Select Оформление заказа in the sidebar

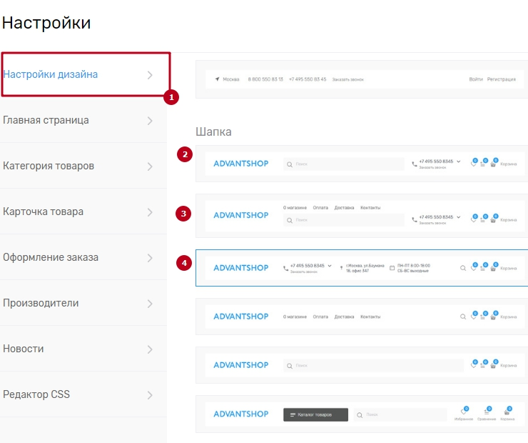point(51,257)
